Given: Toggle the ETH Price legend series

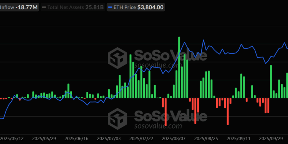Looking at the screenshot, I should 136,7.
